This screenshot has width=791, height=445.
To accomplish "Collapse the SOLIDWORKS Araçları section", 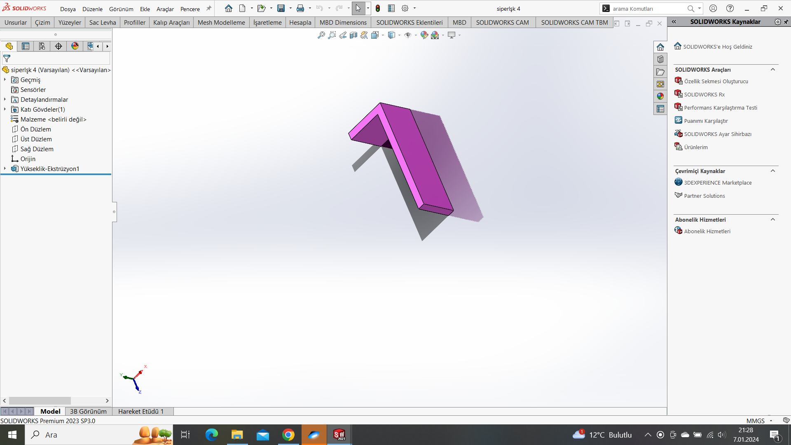I will coord(772,70).
